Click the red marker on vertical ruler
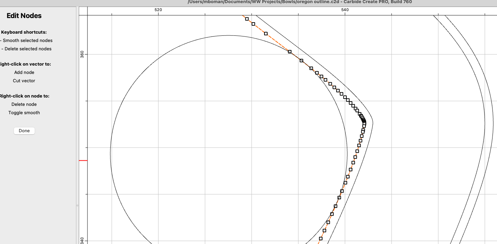Image resolution: width=497 pixels, height=244 pixels. click(83, 160)
